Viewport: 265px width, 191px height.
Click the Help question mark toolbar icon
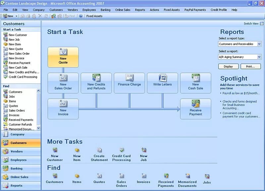click(x=81, y=16)
